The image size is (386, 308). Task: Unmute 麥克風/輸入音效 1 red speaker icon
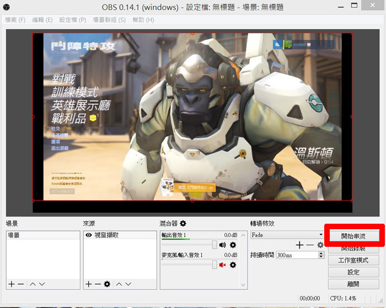tap(222, 265)
